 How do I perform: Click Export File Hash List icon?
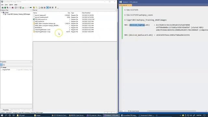click(42, 7)
